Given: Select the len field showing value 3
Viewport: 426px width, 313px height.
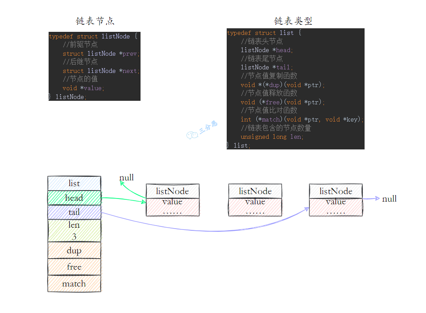Looking at the screenshot, I should click(74, 229).
